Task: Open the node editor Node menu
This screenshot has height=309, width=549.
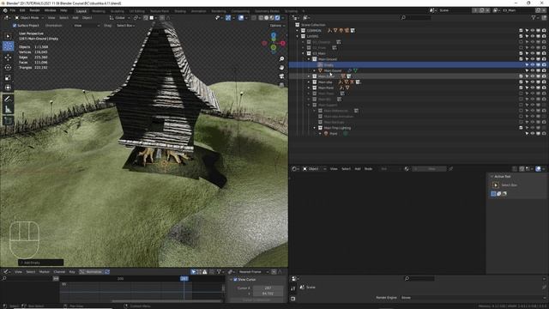Action: (x=368, y=169)
